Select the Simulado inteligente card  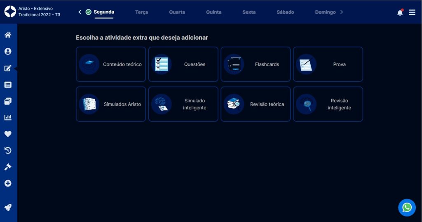(x=183, y=104)
